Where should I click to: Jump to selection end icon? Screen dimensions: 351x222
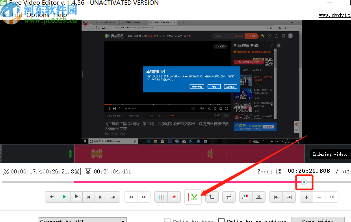click(x=289, y=197)
